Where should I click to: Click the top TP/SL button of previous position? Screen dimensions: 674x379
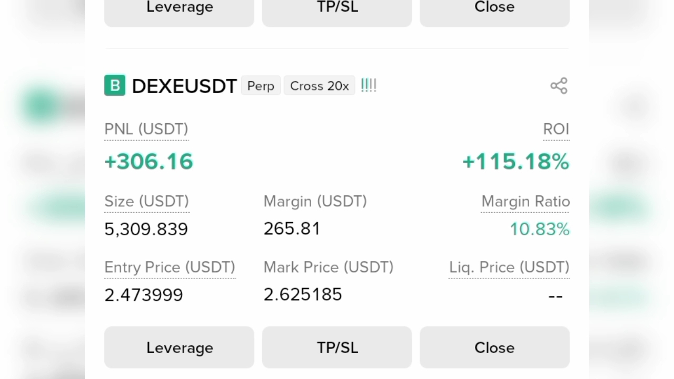point(337,11)
